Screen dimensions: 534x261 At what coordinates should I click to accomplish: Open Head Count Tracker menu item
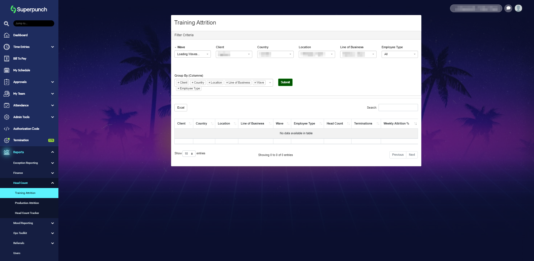tap(27, 213)
